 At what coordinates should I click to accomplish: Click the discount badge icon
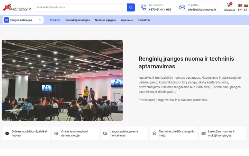7,133
